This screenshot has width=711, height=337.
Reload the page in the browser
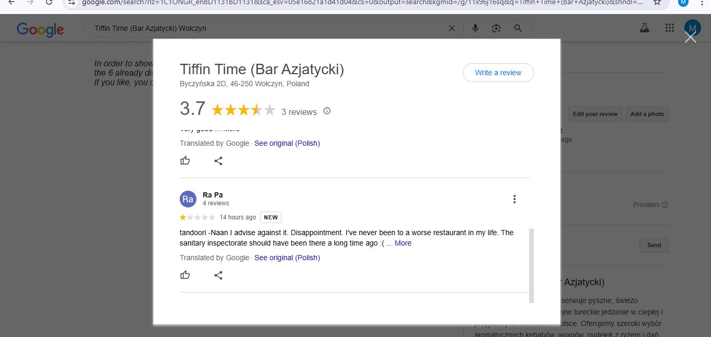pyautogui.click(x=49, y=2)
